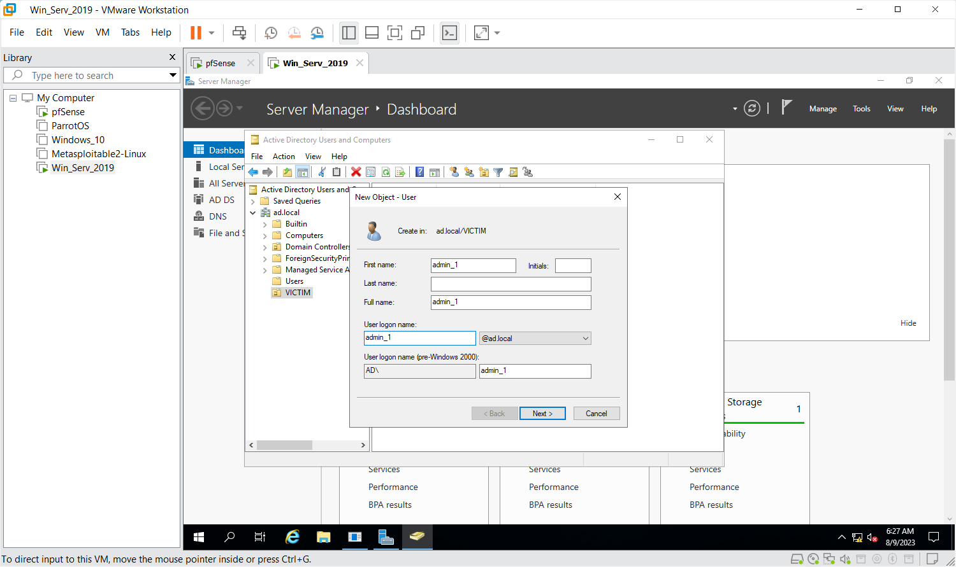This screenshot has width=956, height=567.
Task: Toggle the thumbnail bar view icon
Action: (372, 33)
